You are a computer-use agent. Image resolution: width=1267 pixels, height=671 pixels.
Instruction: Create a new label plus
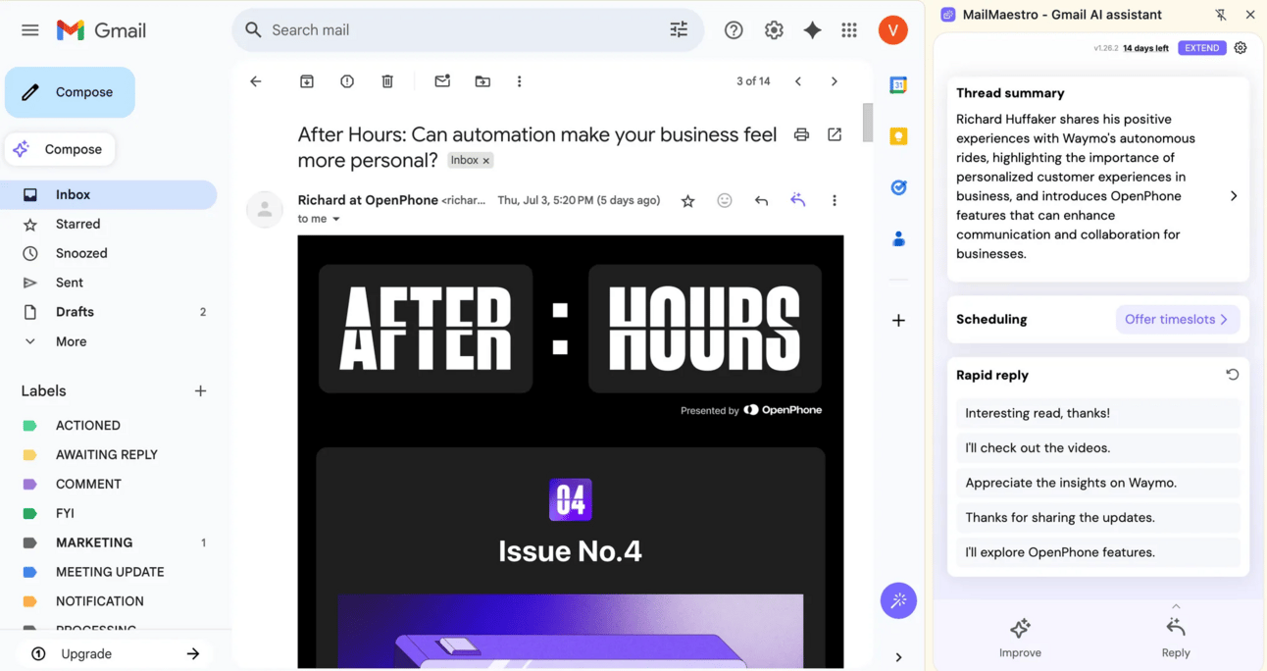point(200,390)
